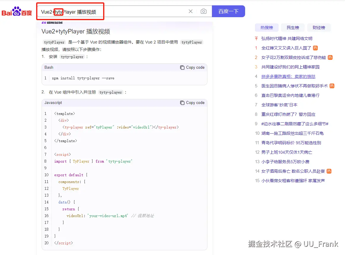Image resolution: width=345 pixels, height=255 pixels.
Task: Click the Javascript code block label
Action: (53, 103)
